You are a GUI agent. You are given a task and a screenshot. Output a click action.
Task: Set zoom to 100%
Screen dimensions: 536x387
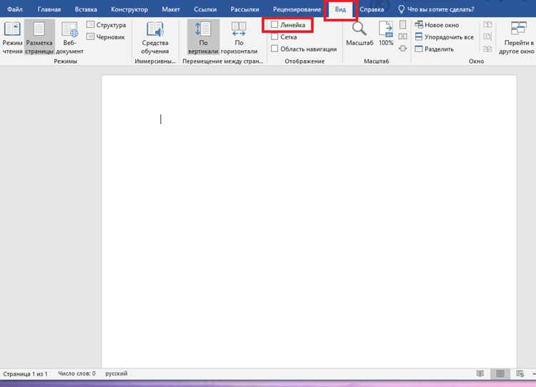pos(386,34)
